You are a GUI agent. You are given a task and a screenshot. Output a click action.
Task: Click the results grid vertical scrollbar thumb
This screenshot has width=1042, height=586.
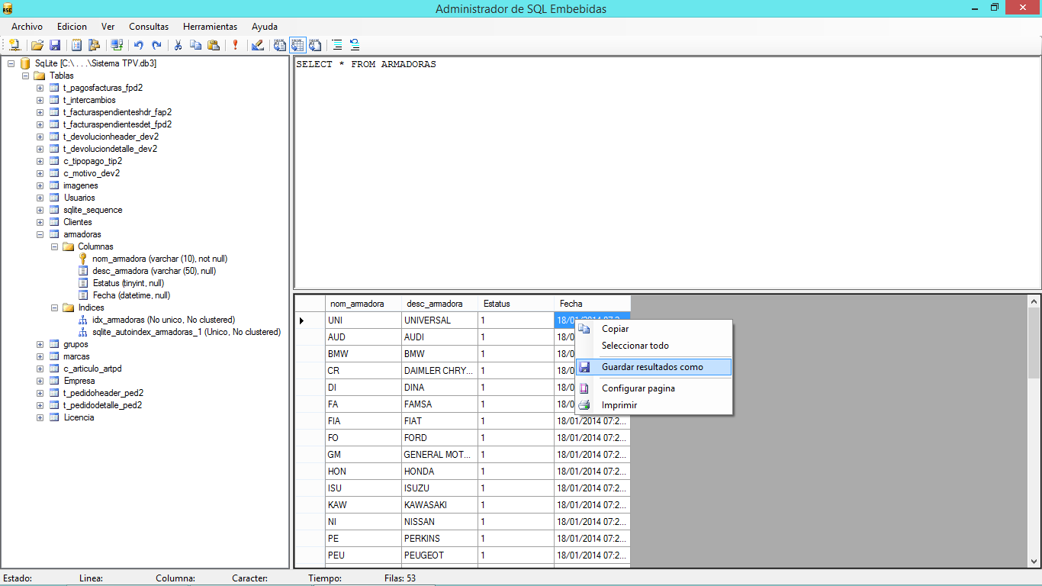point(1034,342)
